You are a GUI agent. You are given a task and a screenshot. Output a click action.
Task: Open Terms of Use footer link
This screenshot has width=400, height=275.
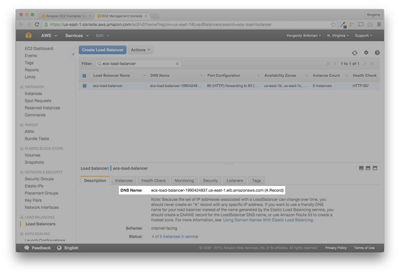364,248
